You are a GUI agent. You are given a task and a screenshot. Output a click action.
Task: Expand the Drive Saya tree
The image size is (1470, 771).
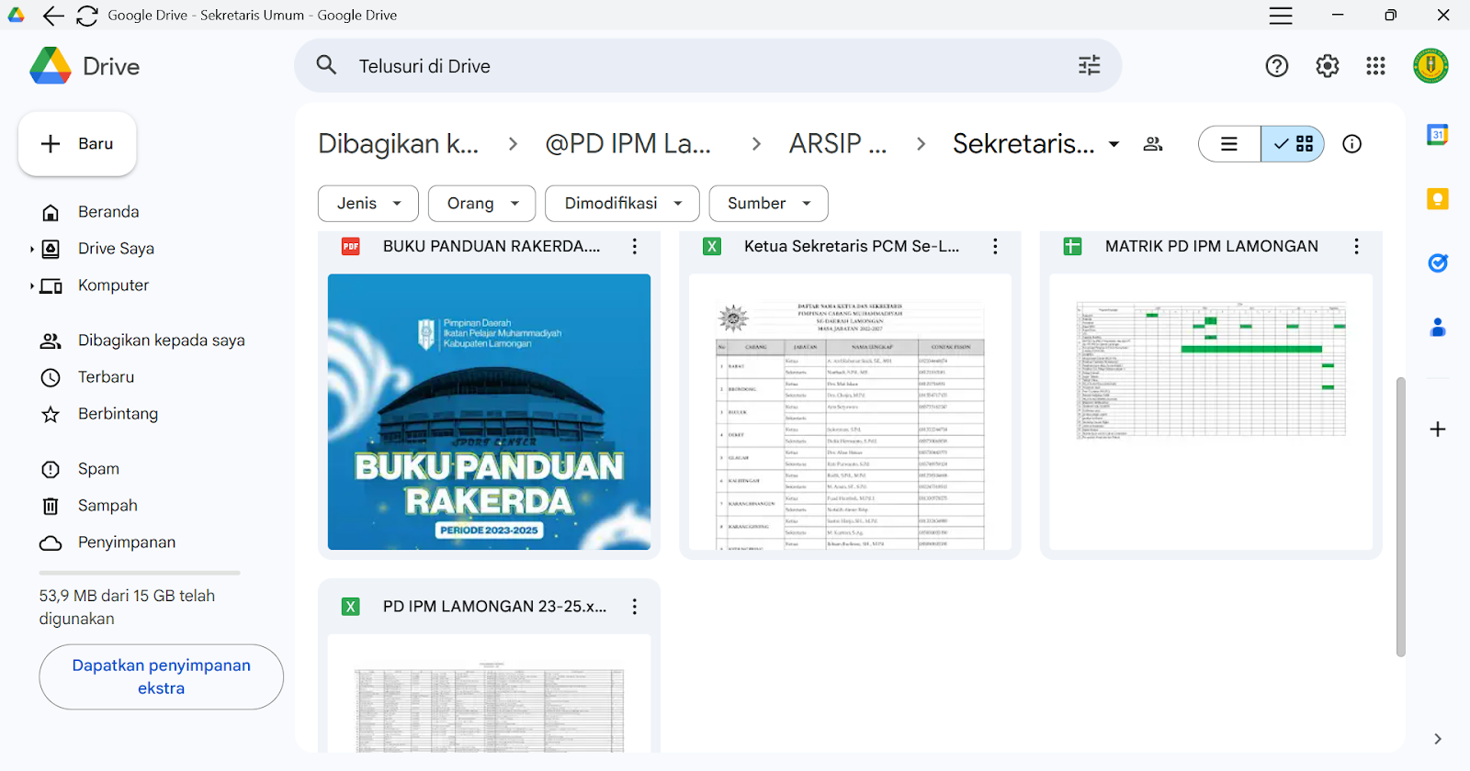tap(32, 249)
